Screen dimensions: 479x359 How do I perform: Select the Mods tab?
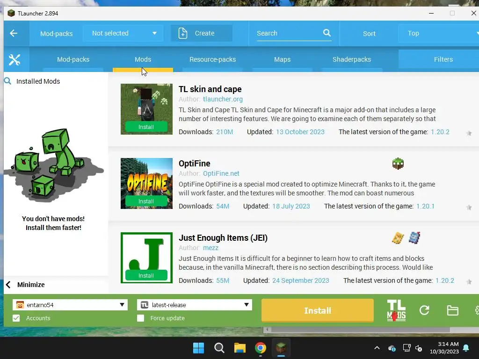143,59
